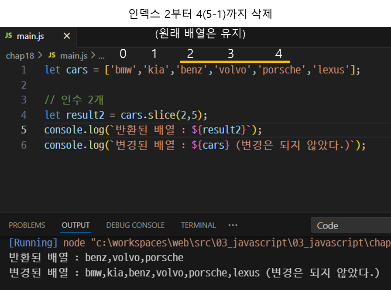Click the '// 인수 2개' comment line
This screenshot has width=391, height=290.
pos(74,100)
